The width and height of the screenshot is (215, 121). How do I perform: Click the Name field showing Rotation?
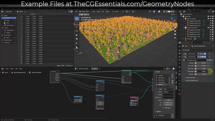168,92
